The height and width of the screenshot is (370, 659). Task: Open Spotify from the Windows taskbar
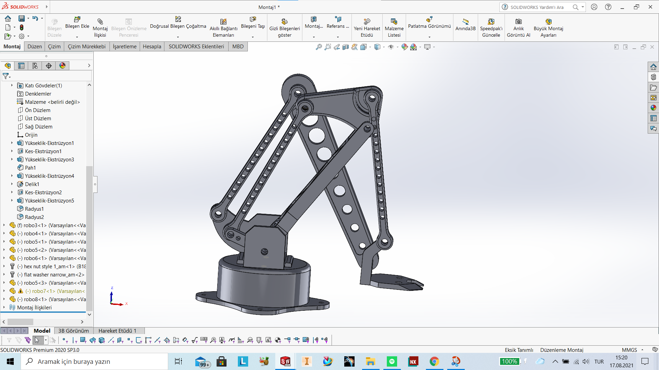(x=392, y=361)
